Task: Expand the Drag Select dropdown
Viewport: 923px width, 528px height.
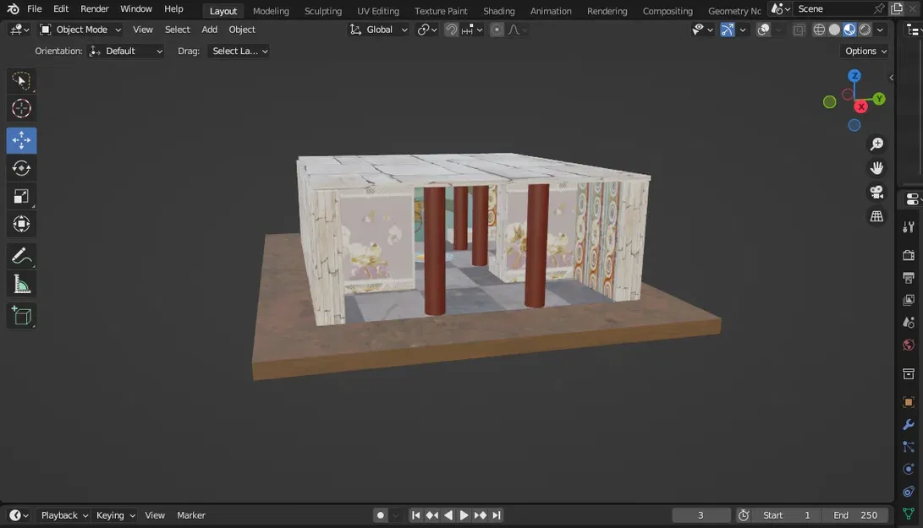Action: pyautogui.click(x=239, y=52)
